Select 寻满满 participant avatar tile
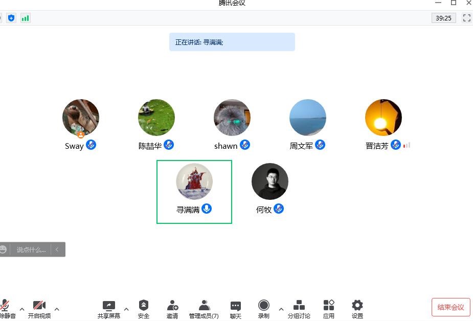The height and width of the screenshot is (321, 473). [x=194, y=192]
